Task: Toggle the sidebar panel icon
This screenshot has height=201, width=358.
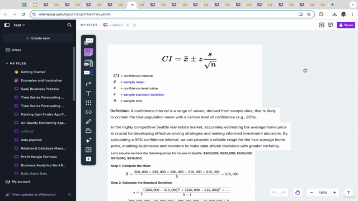Action: pos(7,25)
